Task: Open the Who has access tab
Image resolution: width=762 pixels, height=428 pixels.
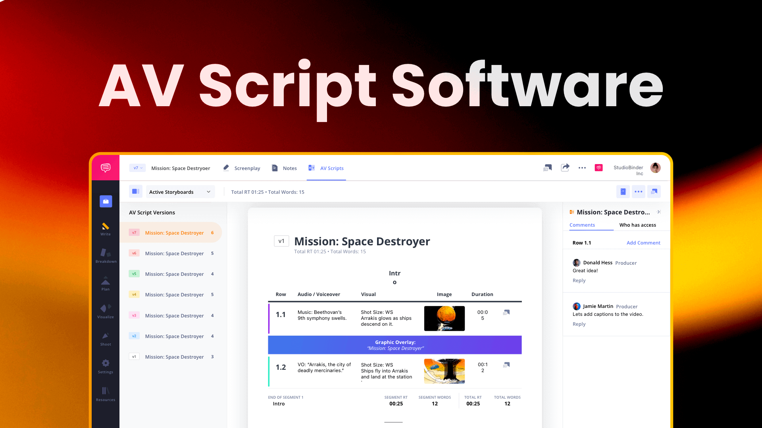Action: (x=638, y=225)
